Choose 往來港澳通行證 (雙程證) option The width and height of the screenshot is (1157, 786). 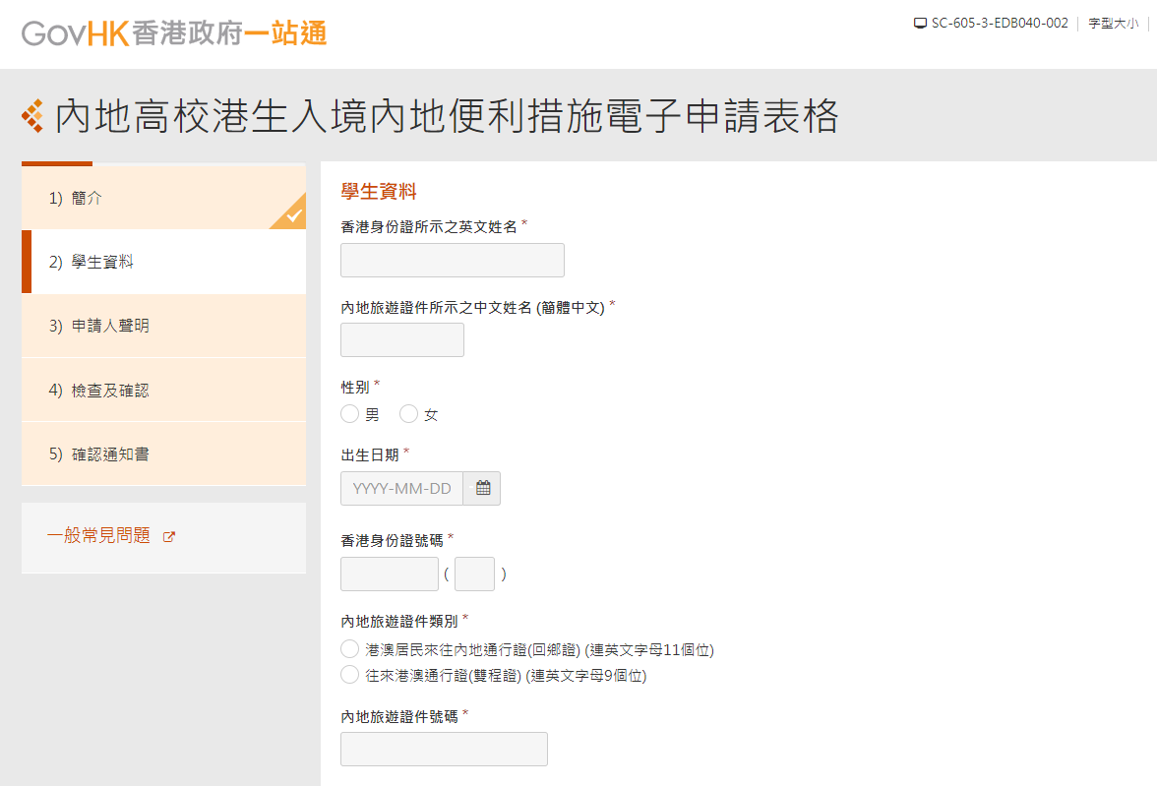click(349, 675)
